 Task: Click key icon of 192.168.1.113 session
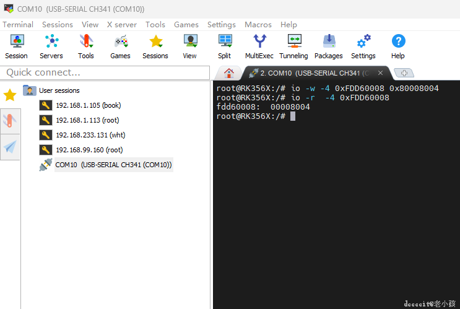click(45, 120)
